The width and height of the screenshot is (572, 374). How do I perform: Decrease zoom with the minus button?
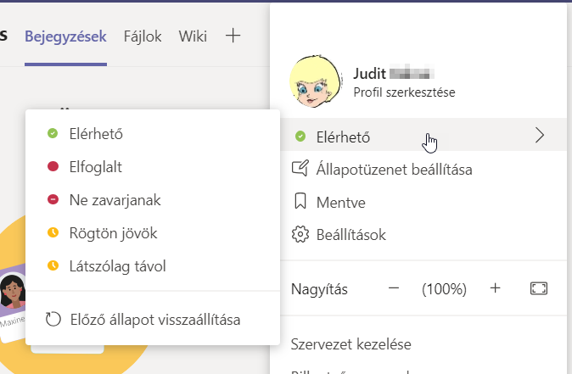coord(394,288)
